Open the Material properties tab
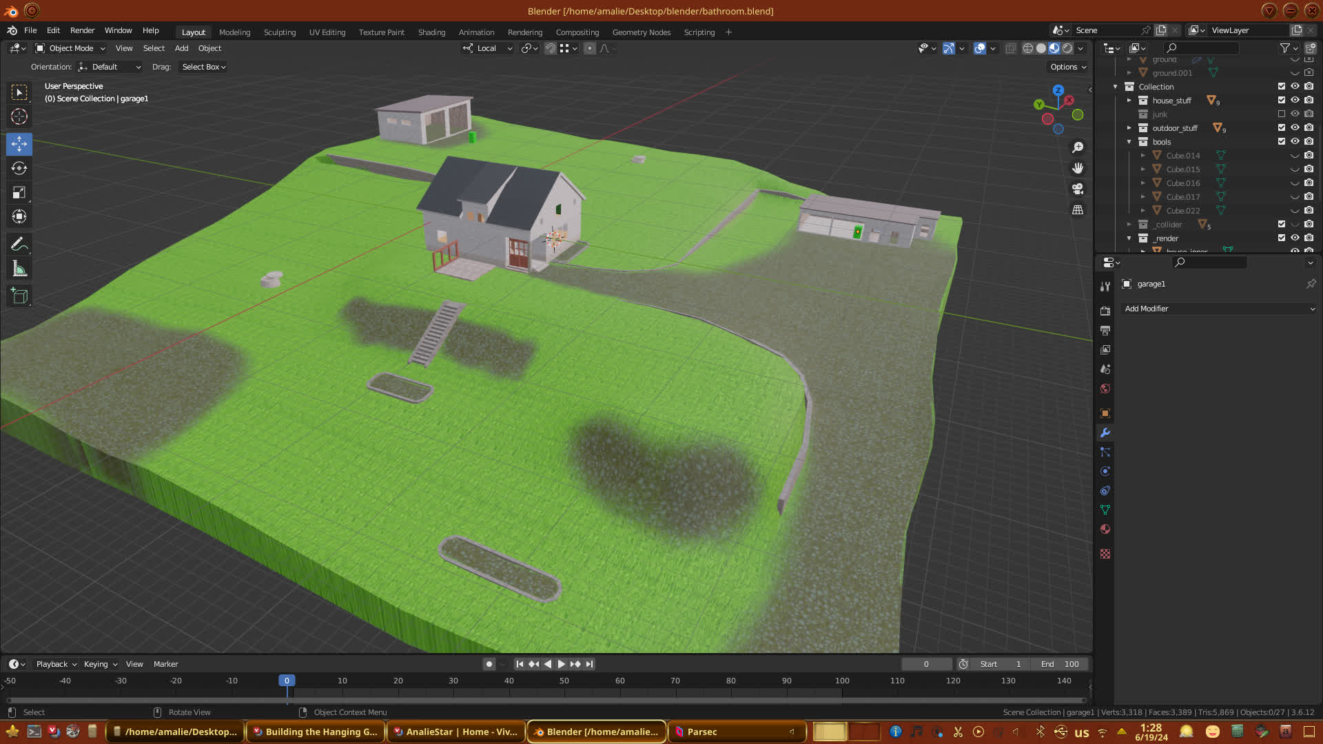Viewport: 1323px width, 744px height. pyautogui.click(x=1105, y=529)
